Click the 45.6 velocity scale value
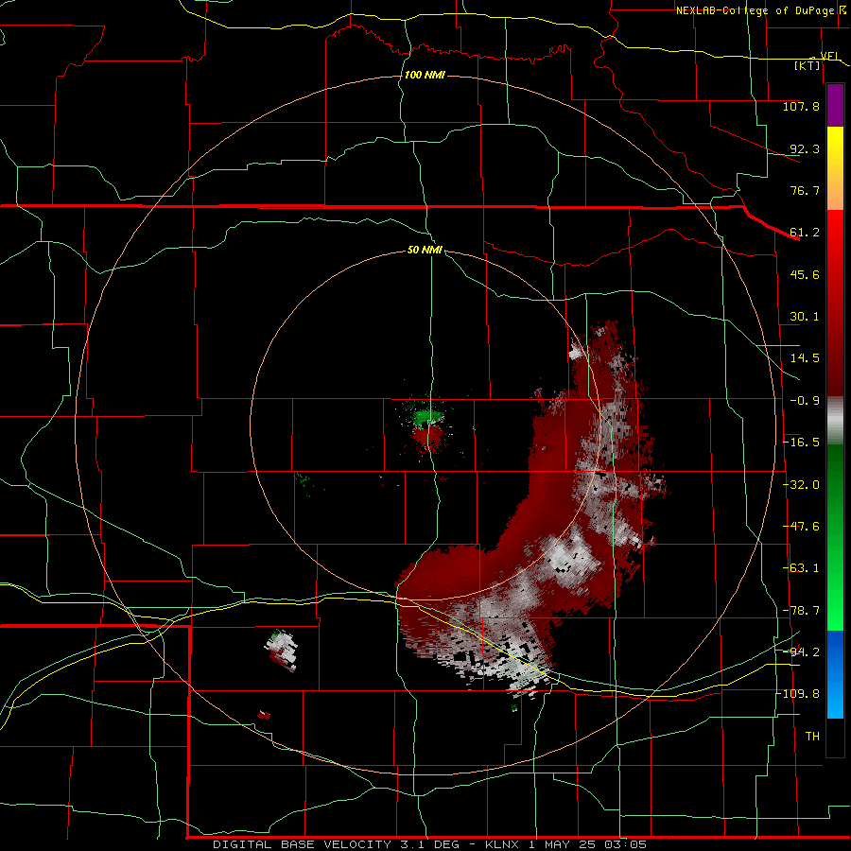 (x=805, y=274)
